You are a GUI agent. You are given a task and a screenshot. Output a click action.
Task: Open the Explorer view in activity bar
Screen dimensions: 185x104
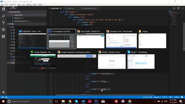(3, 9)
